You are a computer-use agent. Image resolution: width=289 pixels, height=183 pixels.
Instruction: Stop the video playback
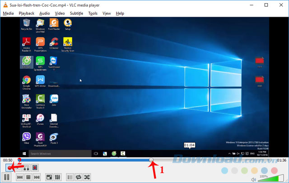[28, 178]
